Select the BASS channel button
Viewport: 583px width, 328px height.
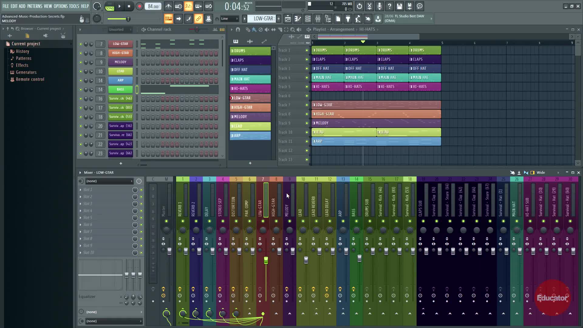(x=121, y=90)
